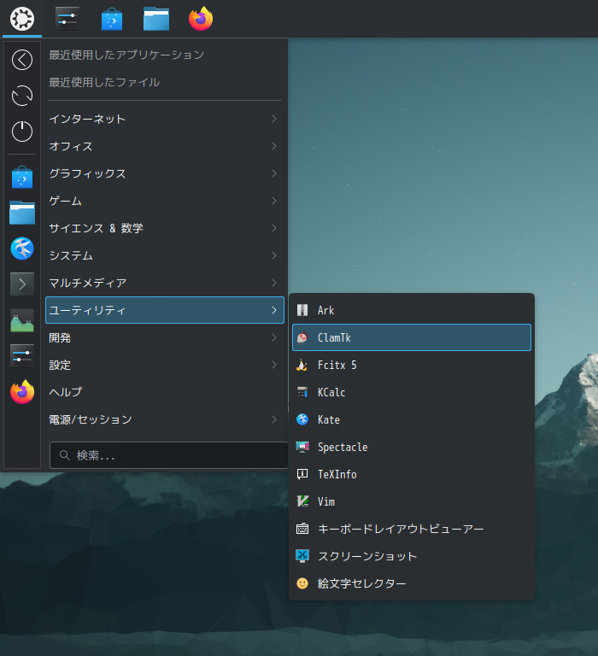Click the restart circular arrows icon
This screenshot has width=598, height=656.
pos(22,96)
